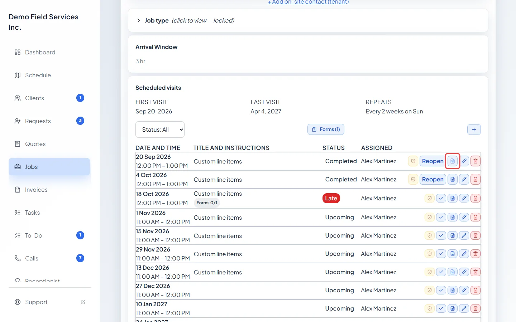Image resolution: width=516 pixels, height=322 pixels.
Task: Open the Forms (1) button
Action: (x=326, y=130)
